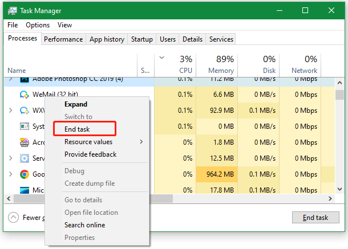Open the Options menu
This screenshot has height=249, width=348.
coord(38,25)
